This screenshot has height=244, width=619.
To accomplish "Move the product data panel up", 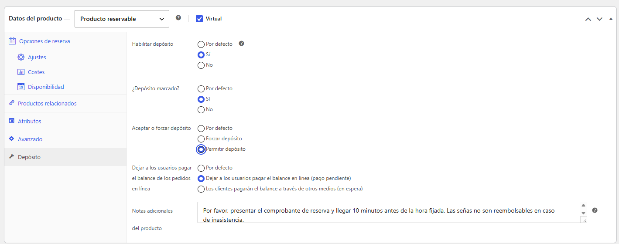I will point(588,19).
